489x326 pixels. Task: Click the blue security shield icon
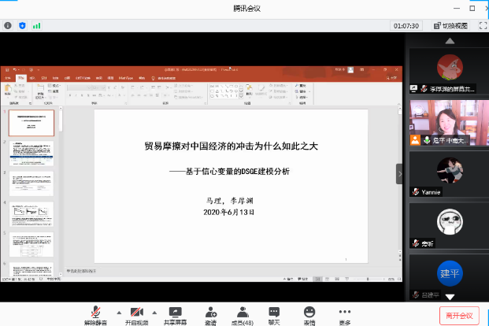22,25
